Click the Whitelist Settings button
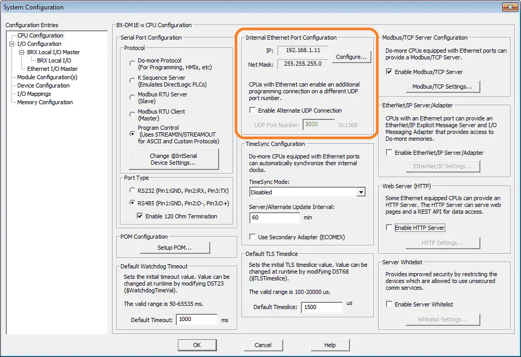This screenshot has width=521, height=357. 443,319
